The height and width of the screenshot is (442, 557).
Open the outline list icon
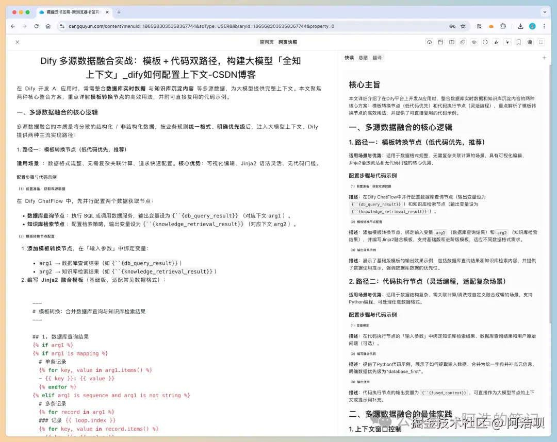pyautogui.click(x=540, y=42)
